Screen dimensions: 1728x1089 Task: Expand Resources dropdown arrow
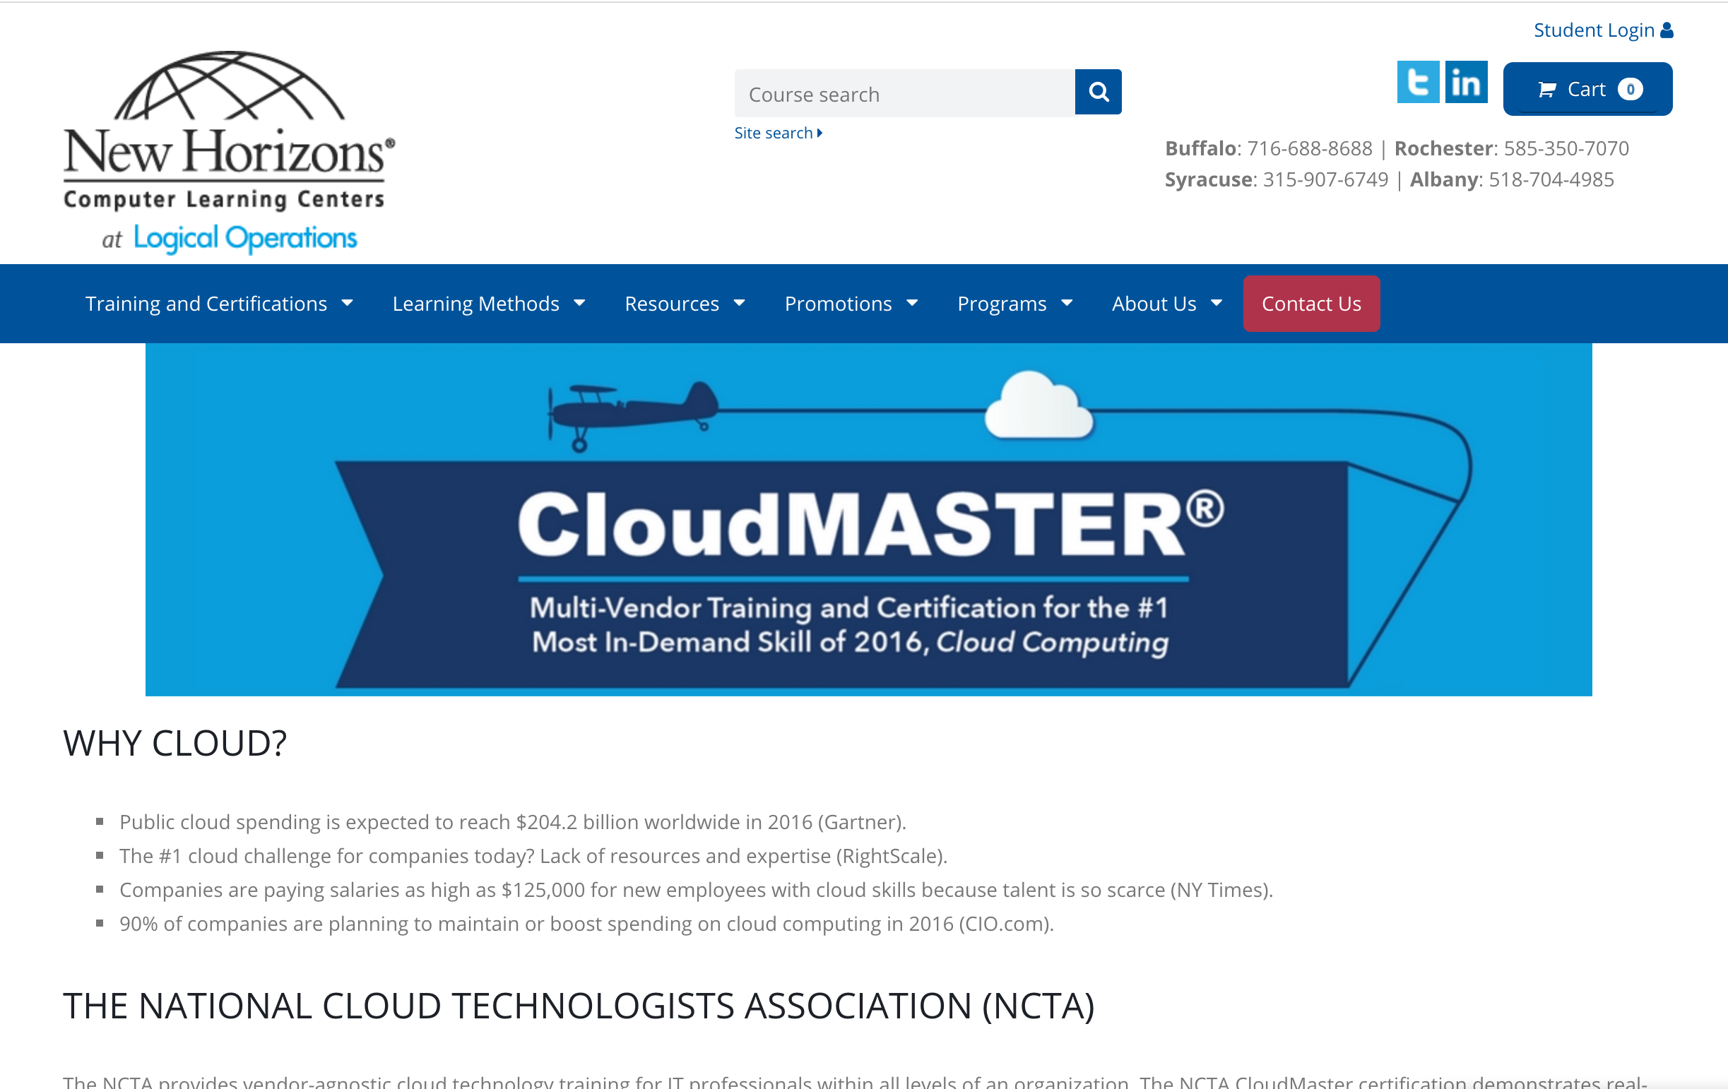pyautogui.click(x=739, y=304)
